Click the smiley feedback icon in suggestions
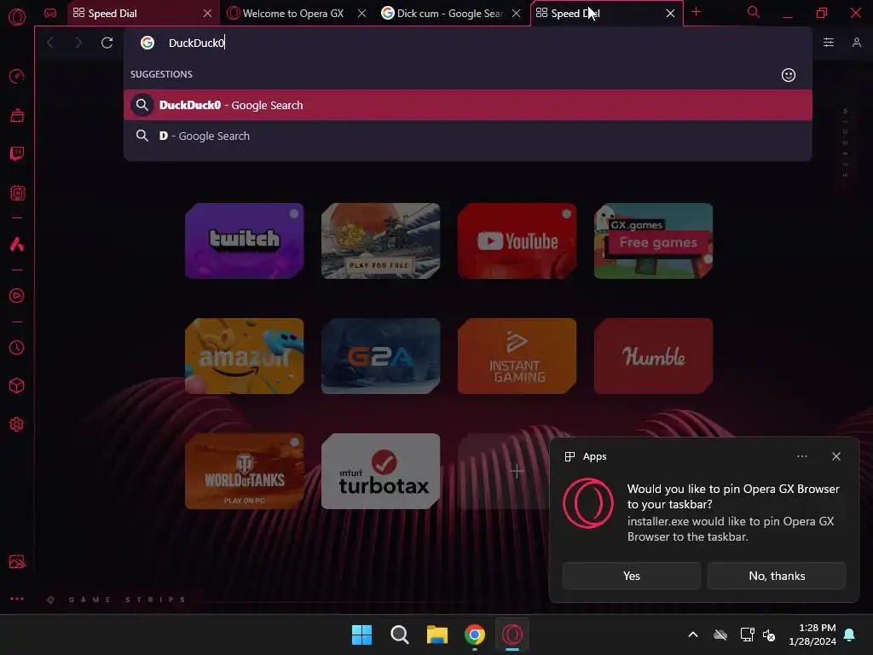Screen dimensions: 873x655 pyautogui.click(x=789, y=75)
